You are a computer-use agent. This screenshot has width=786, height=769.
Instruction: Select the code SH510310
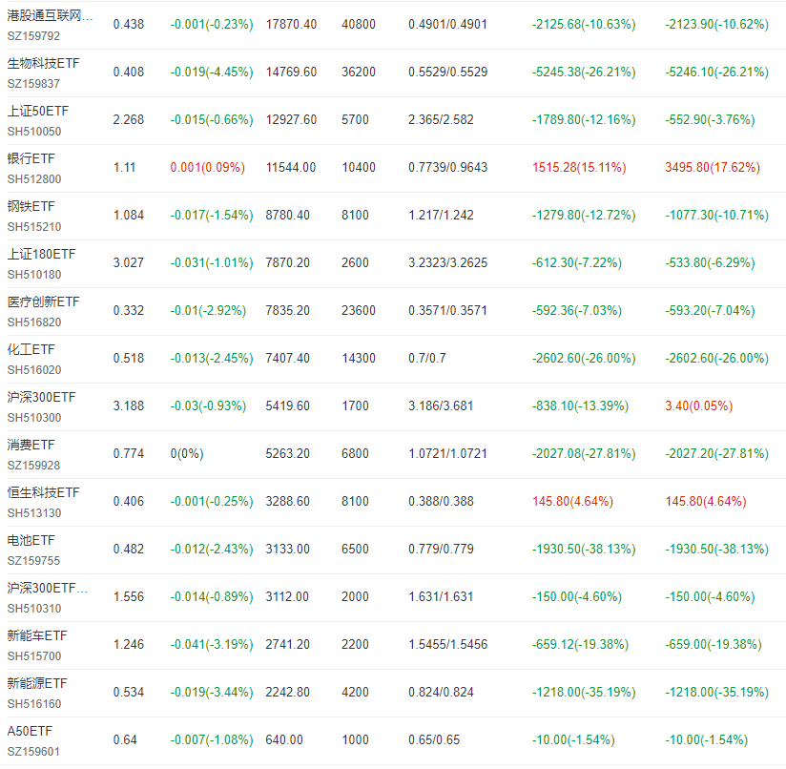34,609
